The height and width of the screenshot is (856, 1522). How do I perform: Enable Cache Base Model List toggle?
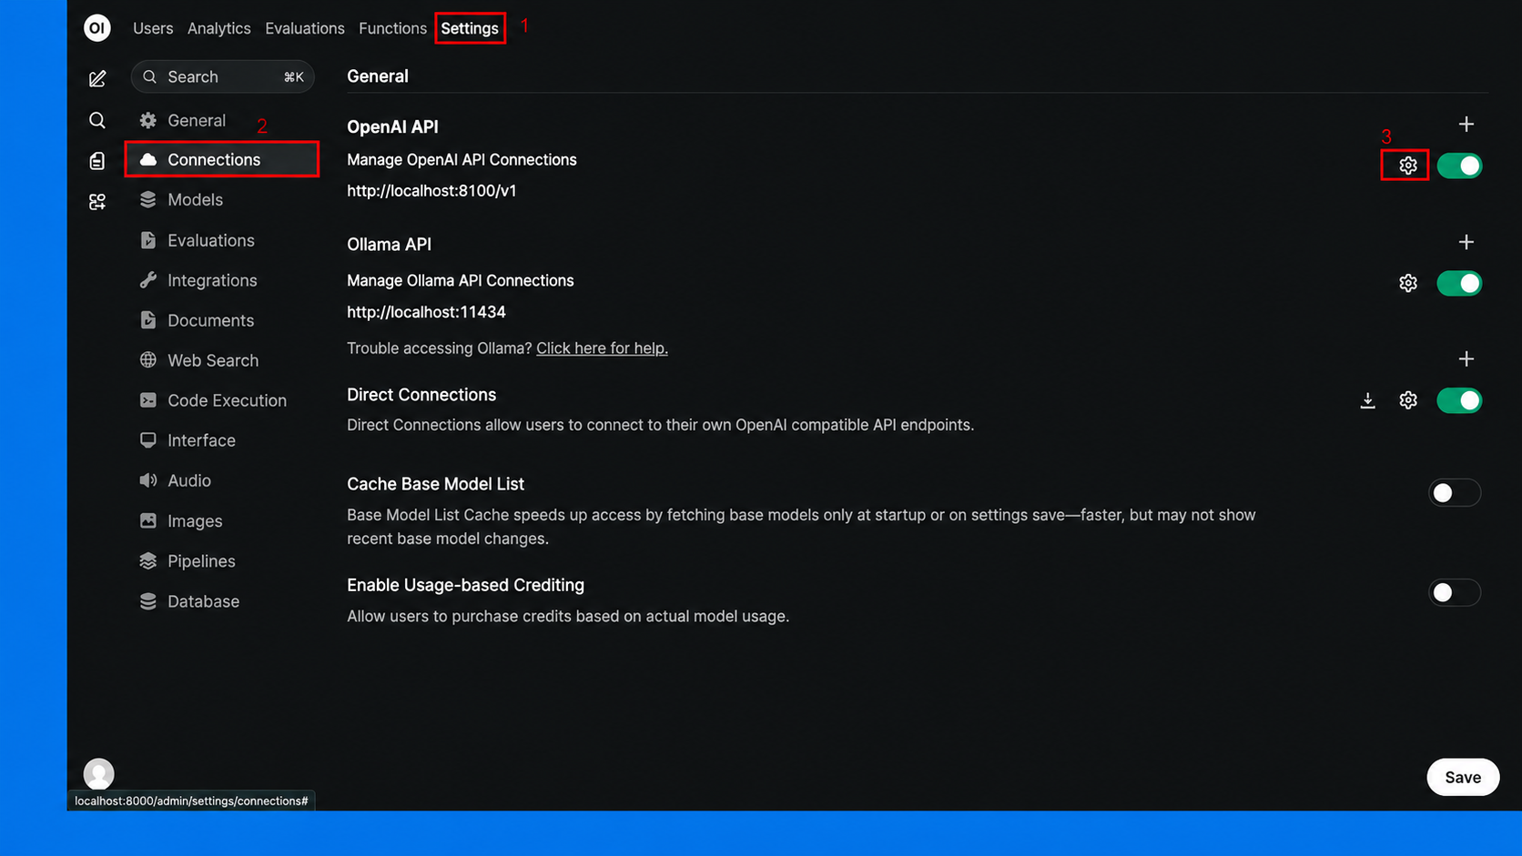(1455, 493)
